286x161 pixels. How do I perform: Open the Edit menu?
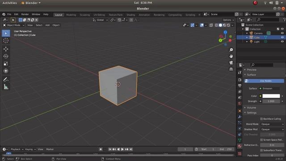(x=16, y=14)
